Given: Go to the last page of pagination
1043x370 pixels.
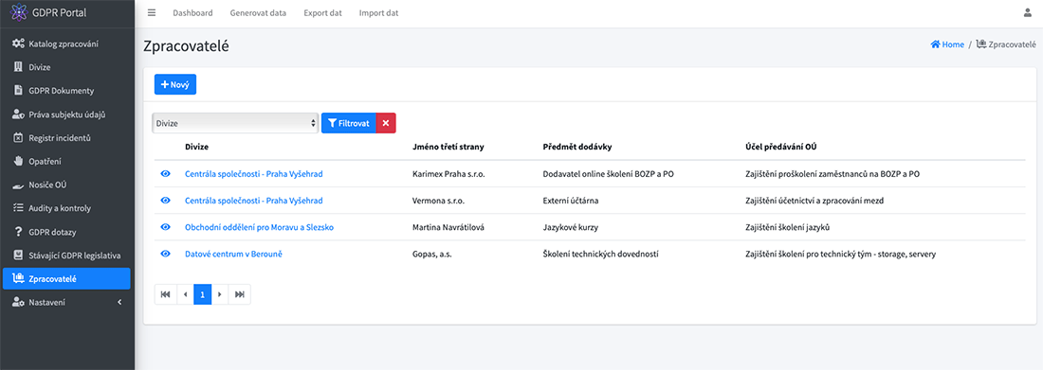Looking at the screenshot, I should click(x=240, y=294).
